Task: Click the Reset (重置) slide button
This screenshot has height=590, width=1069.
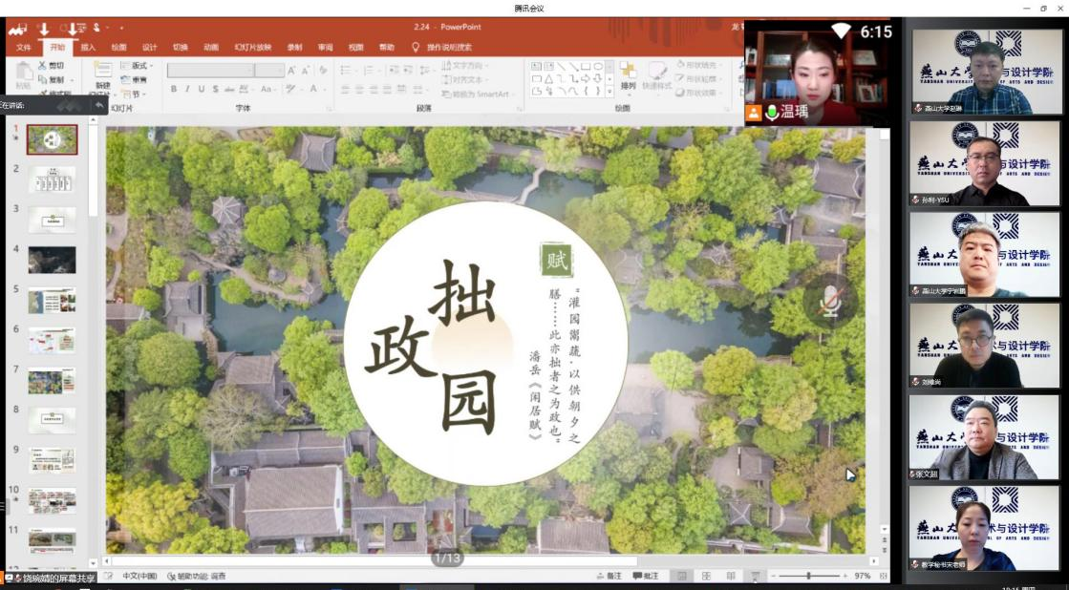Action: 134,80
